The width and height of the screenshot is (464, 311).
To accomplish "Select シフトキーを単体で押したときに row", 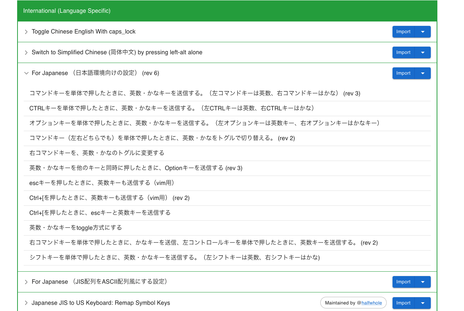I will click(227, 258).
